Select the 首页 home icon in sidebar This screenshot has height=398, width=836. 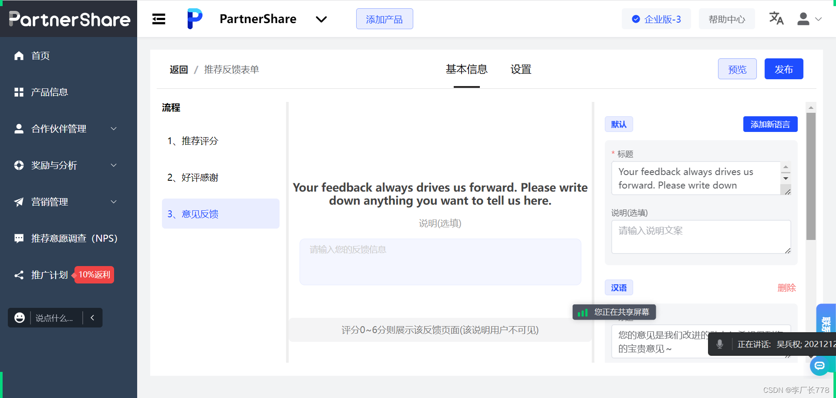18,55
